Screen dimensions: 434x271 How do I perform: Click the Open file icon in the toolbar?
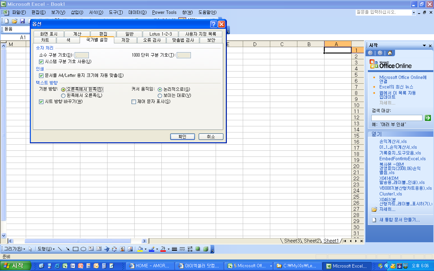(15, 21)
